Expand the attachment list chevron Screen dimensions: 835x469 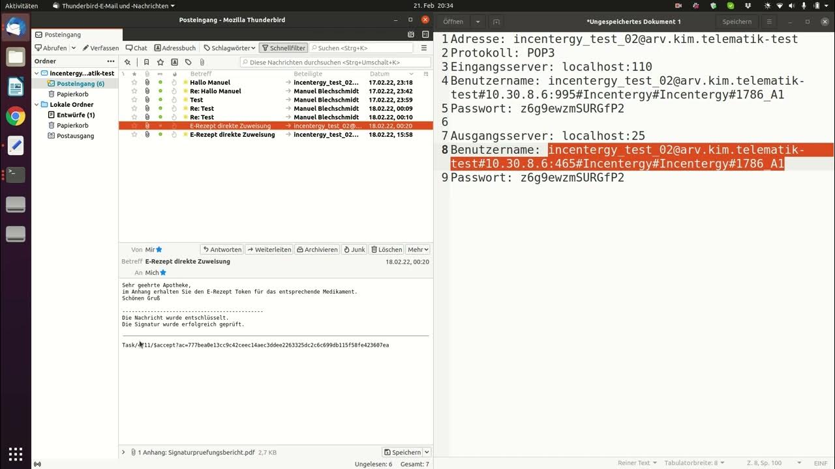123,452
